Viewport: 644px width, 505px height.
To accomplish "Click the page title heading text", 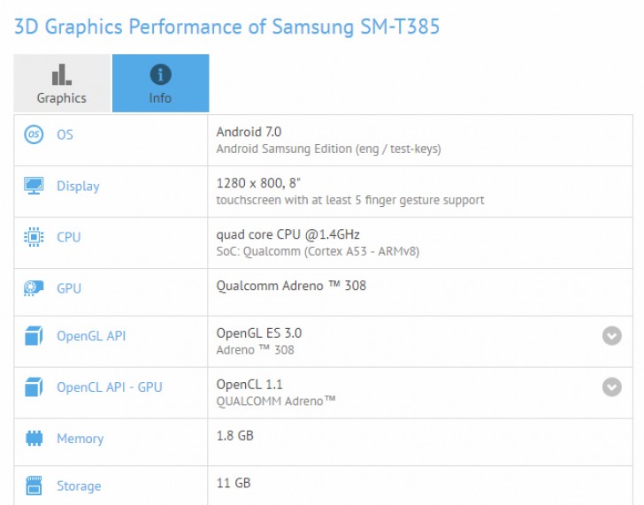I will coord(226,27).
